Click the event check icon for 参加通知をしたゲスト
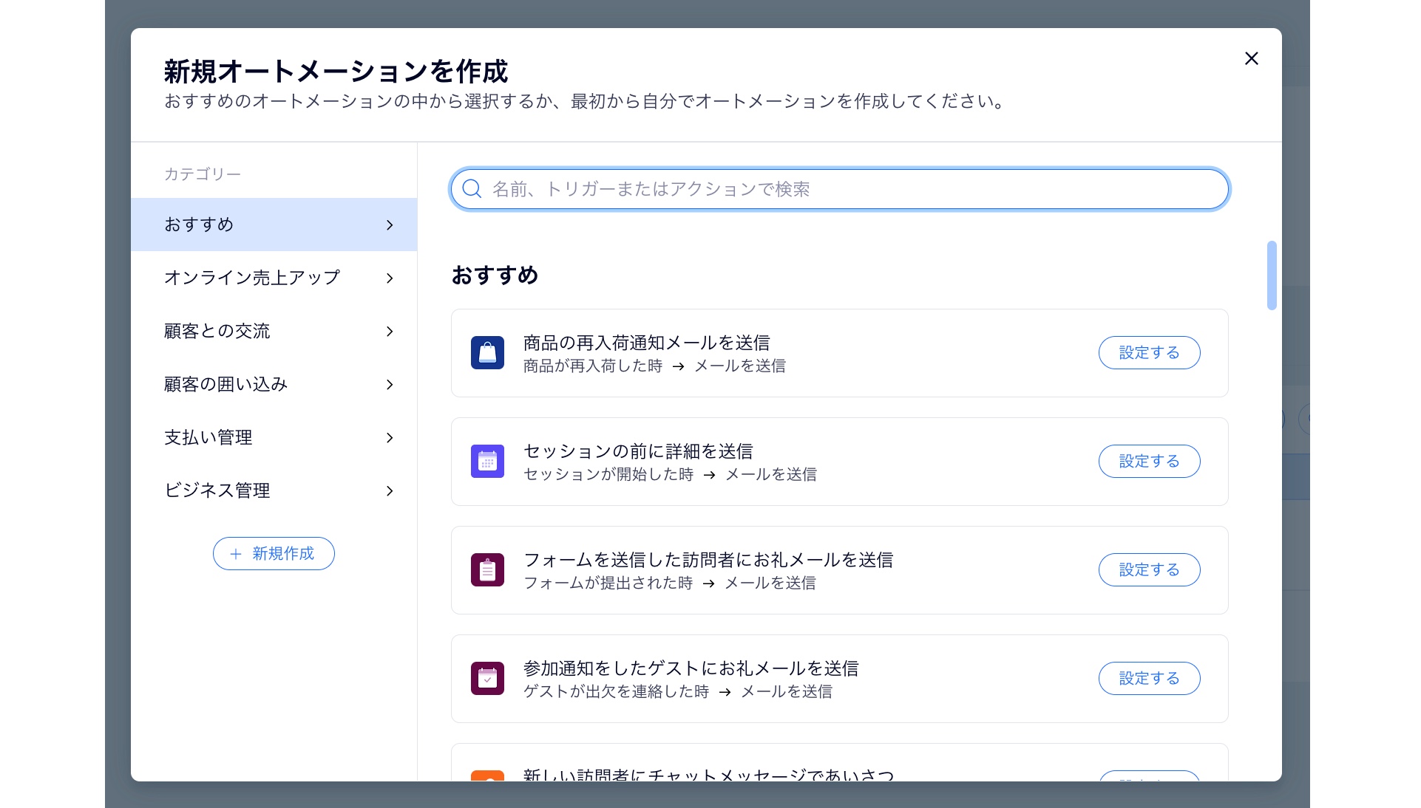Image resolution: width=1421 pixels, height=808 pixels. (x=487, y=679)
